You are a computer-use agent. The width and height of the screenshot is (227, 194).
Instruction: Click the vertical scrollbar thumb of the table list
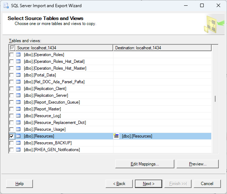coord(215,99)
